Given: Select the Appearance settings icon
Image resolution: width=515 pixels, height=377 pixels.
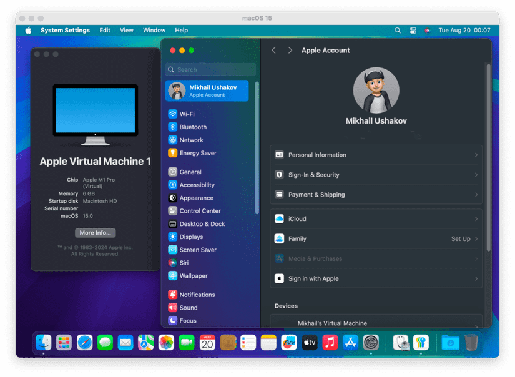Looking at the screenshot, I should click(174, 198).
